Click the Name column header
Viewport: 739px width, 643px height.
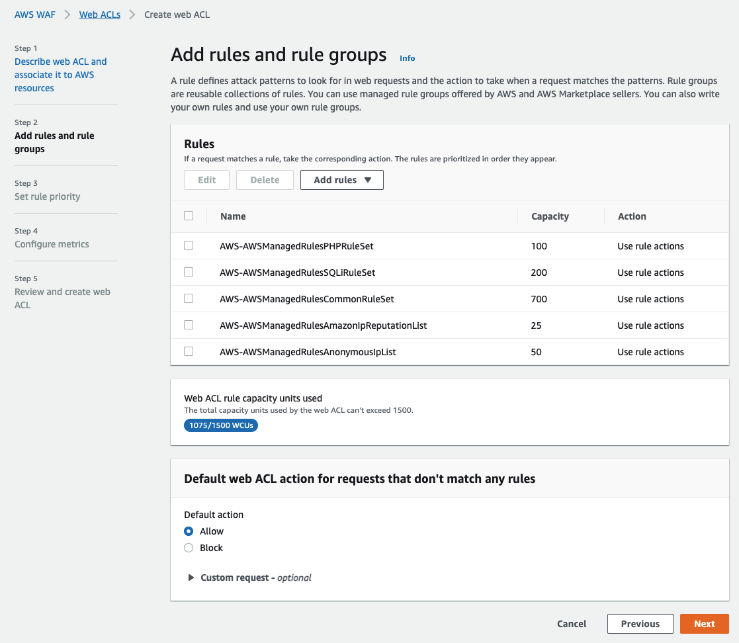[233, 216]
